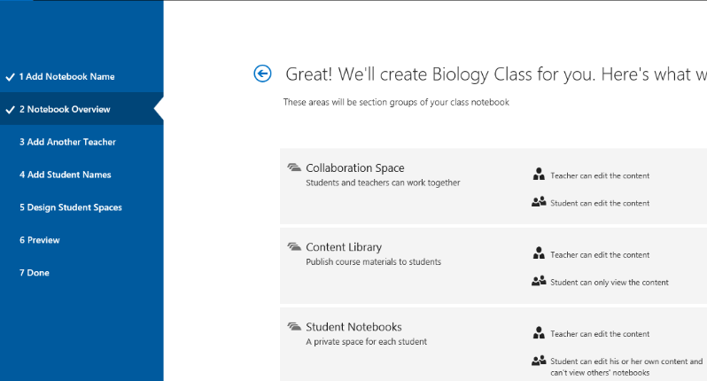Image resolution: width=707 pixels, height=381 pixels.
Task: Click students icon in Collaboration Space row
Action: [x=539, y=202]
